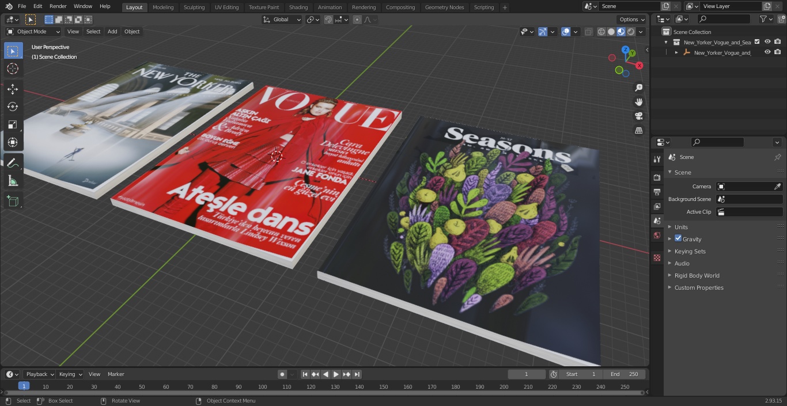Screen dimensions: 787x406
Task: Jump to the timeline start frame
Action: (305, 374)
